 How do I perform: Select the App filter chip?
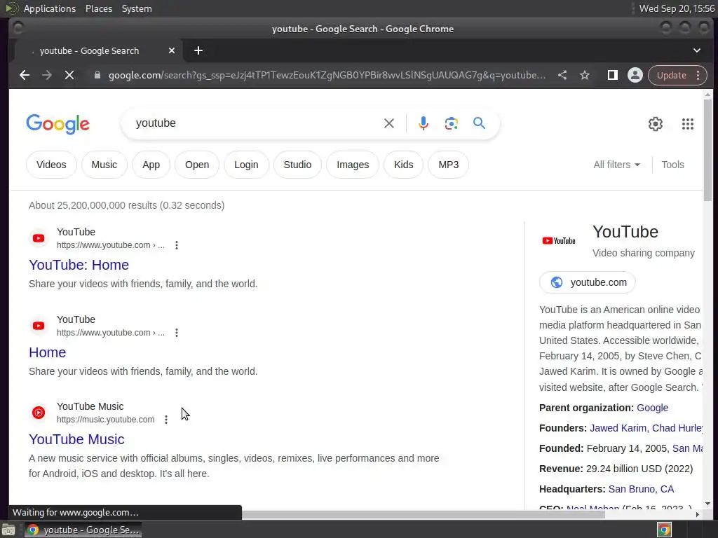click(x=151, y=165)
